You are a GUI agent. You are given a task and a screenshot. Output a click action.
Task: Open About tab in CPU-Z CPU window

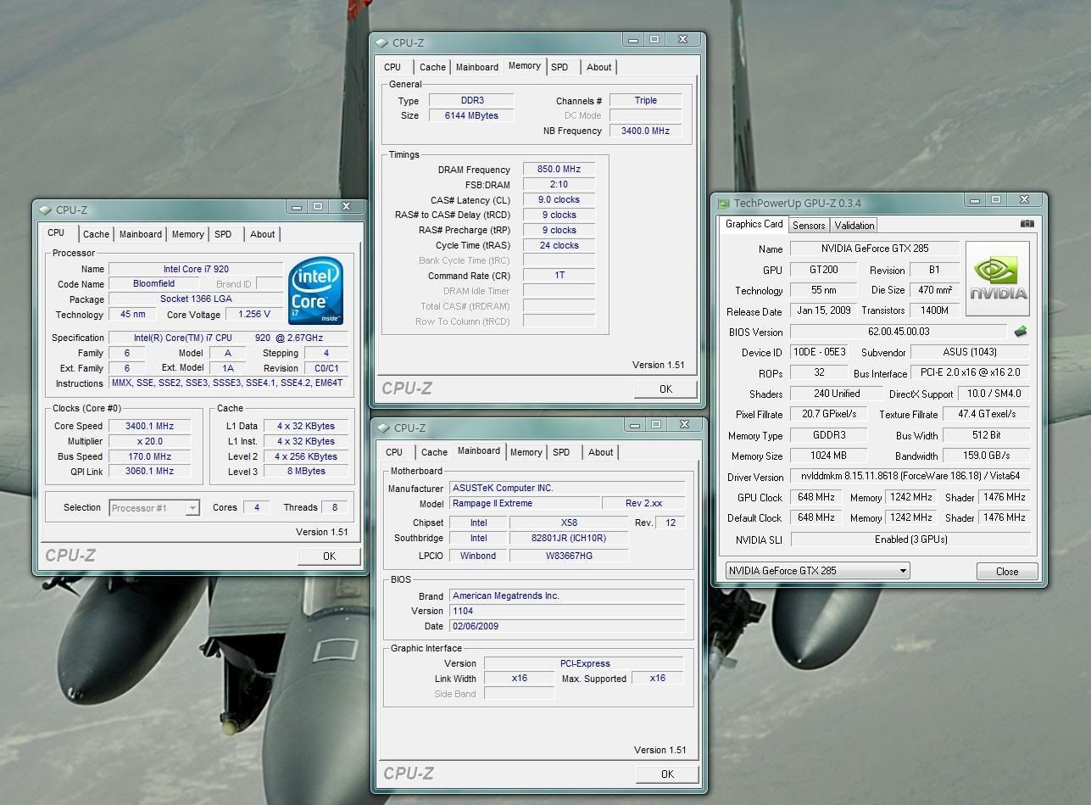tap(263, 234)
